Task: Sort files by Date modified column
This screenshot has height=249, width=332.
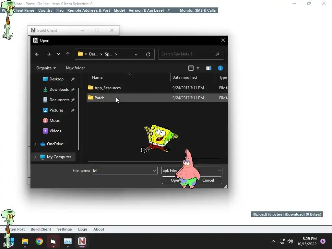Action: [184, 77]
